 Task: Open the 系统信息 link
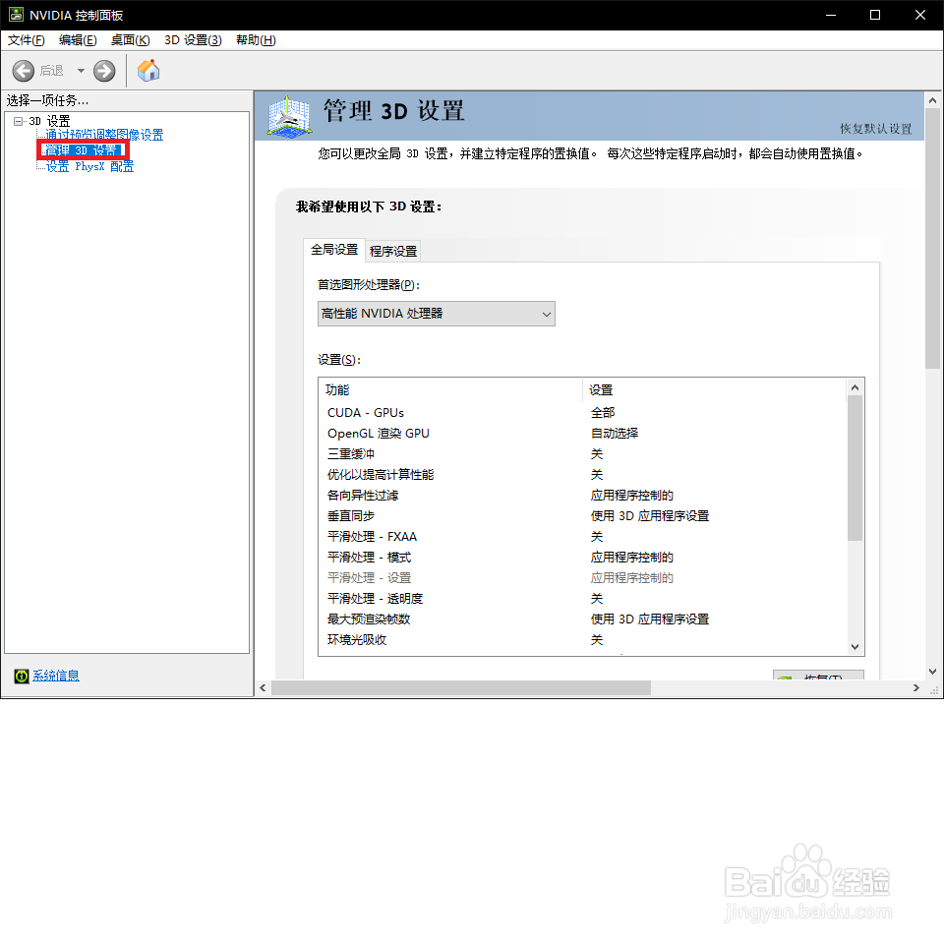56,676
